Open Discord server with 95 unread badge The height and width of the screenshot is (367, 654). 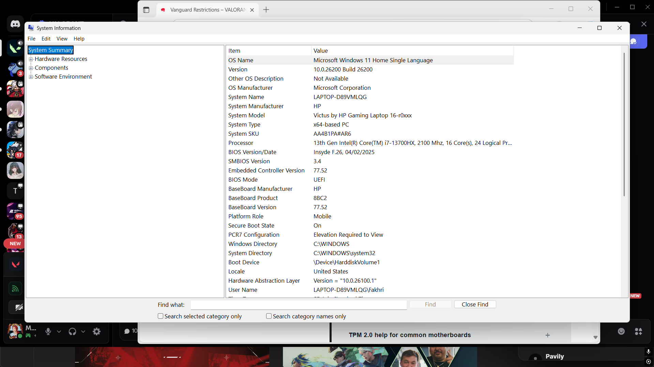click(x=15, y=211)
